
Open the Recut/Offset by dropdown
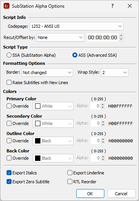tap(60, 37)
